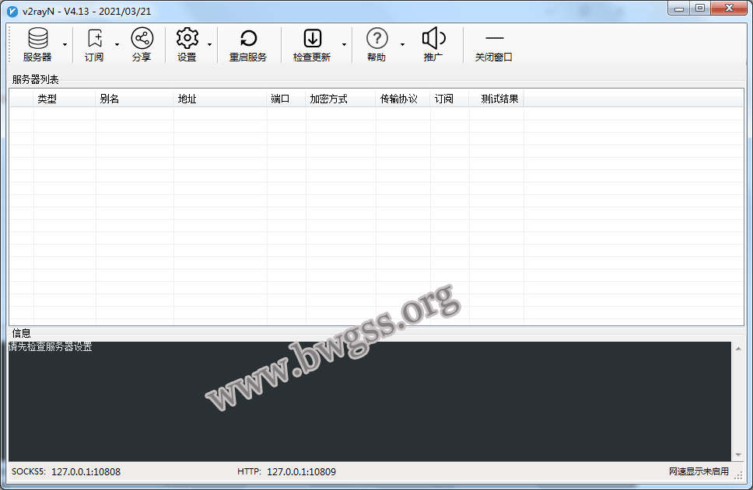The image size is (753, 490).
Task: Expand the 检查更新 dropdown arrow
Action: click(345, 45)
